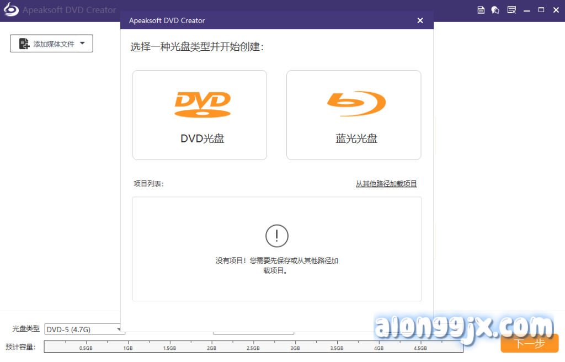Click the 预计容量 capacity bar at 2GB

211,347
